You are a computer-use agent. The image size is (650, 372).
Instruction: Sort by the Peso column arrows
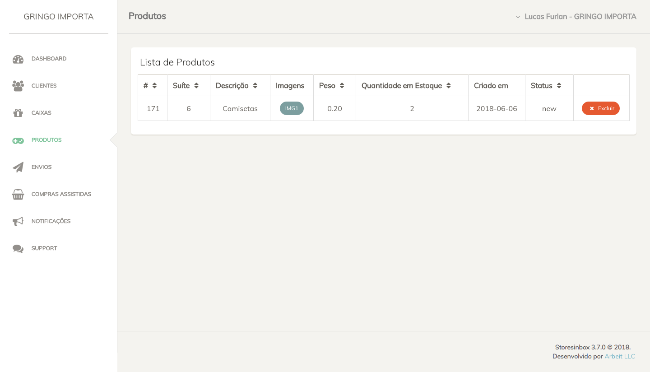[342, 85]
